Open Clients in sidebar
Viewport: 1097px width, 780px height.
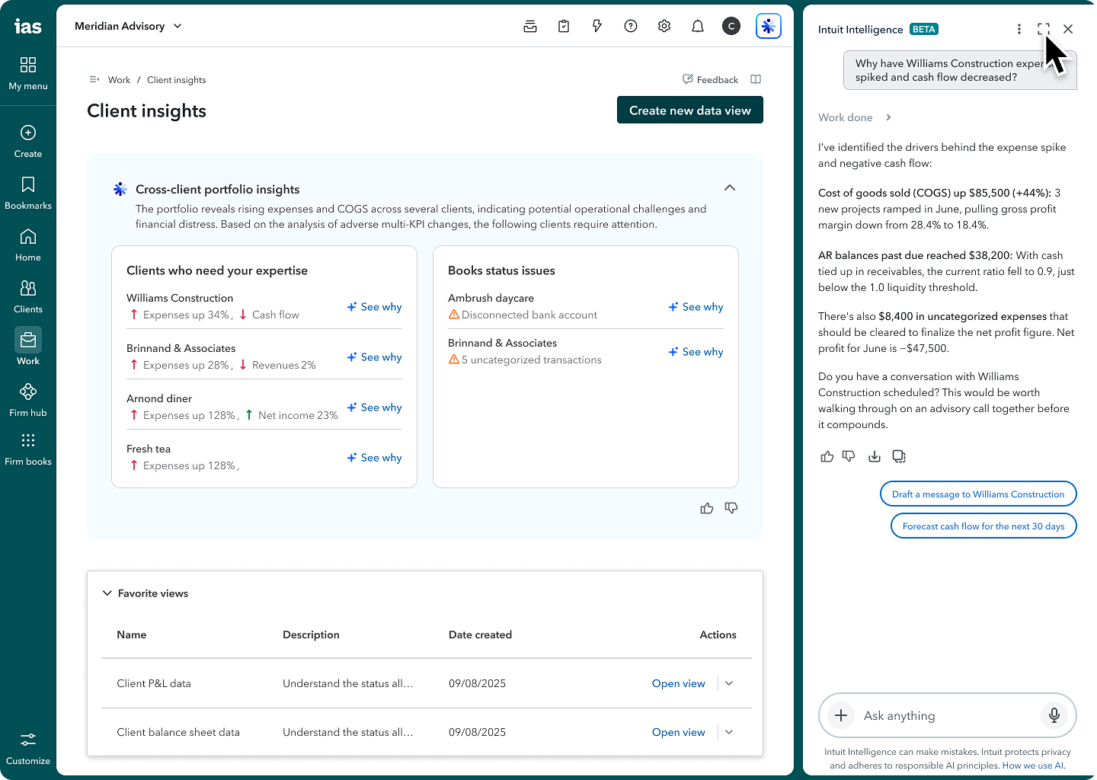(28, 296)
